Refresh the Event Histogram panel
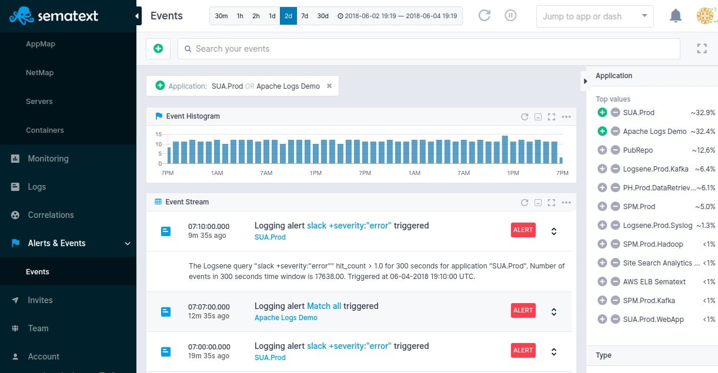718x373 pixels. tap(525, 117)
